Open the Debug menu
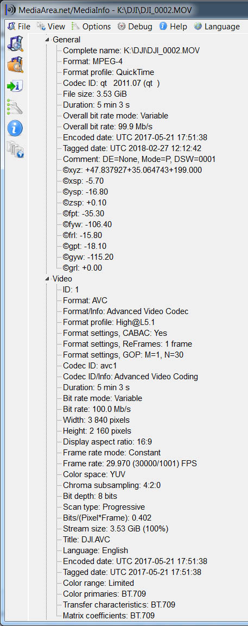 click(x=135, y=26)
